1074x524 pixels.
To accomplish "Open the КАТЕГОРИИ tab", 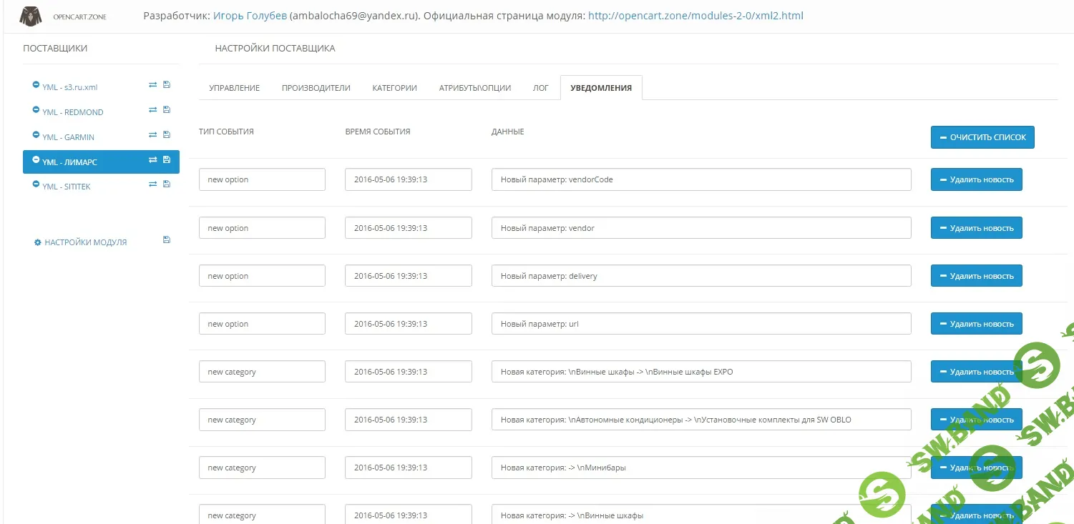I will (x=394, y=87).
